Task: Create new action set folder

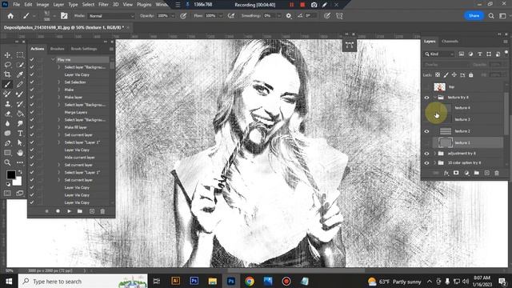Action: pyautogui.click(x=80, y=211)
